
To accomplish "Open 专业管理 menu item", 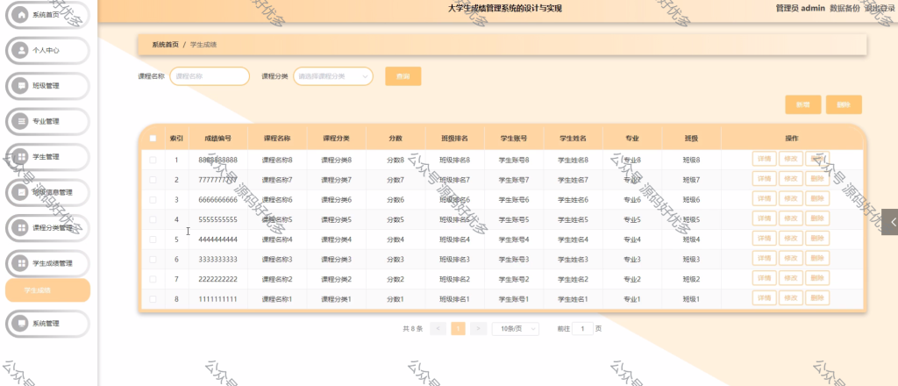I will (x=47, y=121).
